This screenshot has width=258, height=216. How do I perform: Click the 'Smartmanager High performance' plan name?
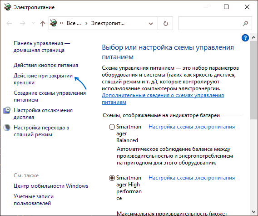point(129,188)
